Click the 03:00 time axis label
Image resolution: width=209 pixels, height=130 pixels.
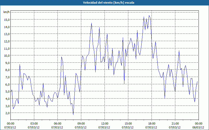coord(34,124)
